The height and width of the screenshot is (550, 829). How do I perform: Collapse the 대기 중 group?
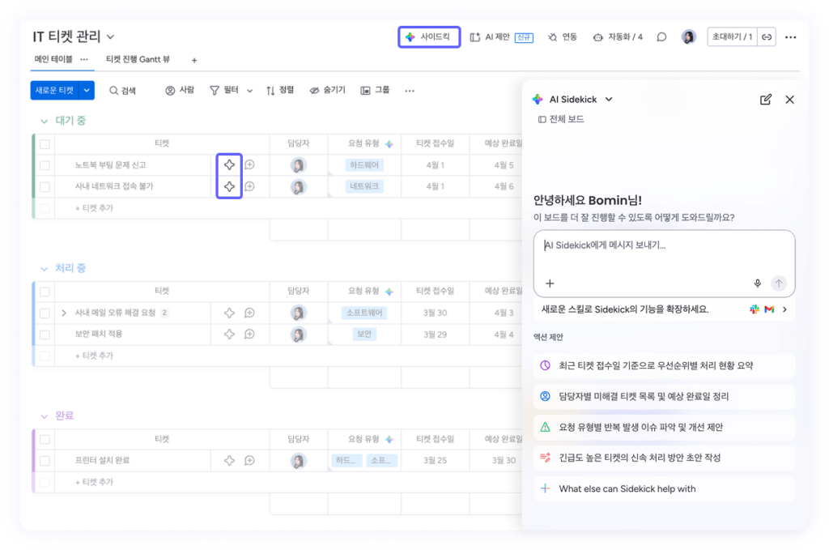click(44, 121)
